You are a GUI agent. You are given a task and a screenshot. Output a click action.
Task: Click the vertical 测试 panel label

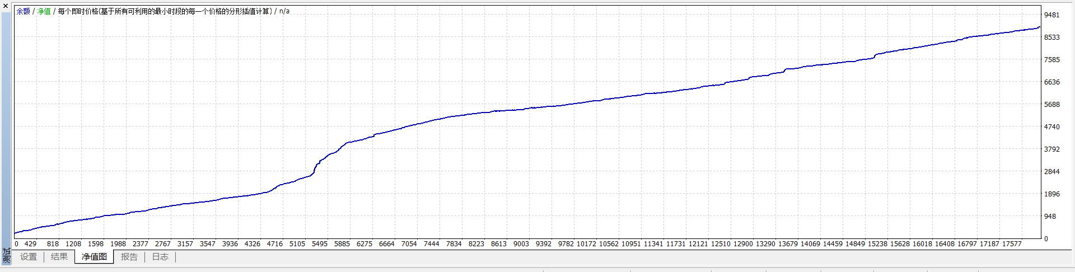pyautogui.click(x=7, y=256)
